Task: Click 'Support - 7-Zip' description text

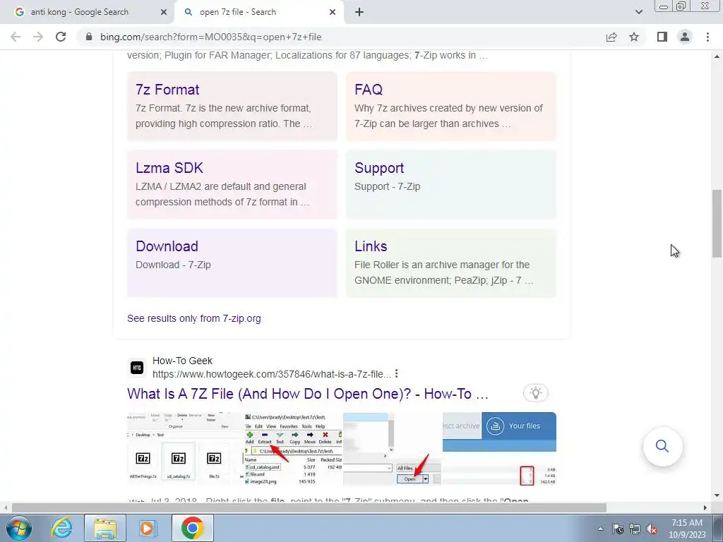Action: (x=388, y=186)
